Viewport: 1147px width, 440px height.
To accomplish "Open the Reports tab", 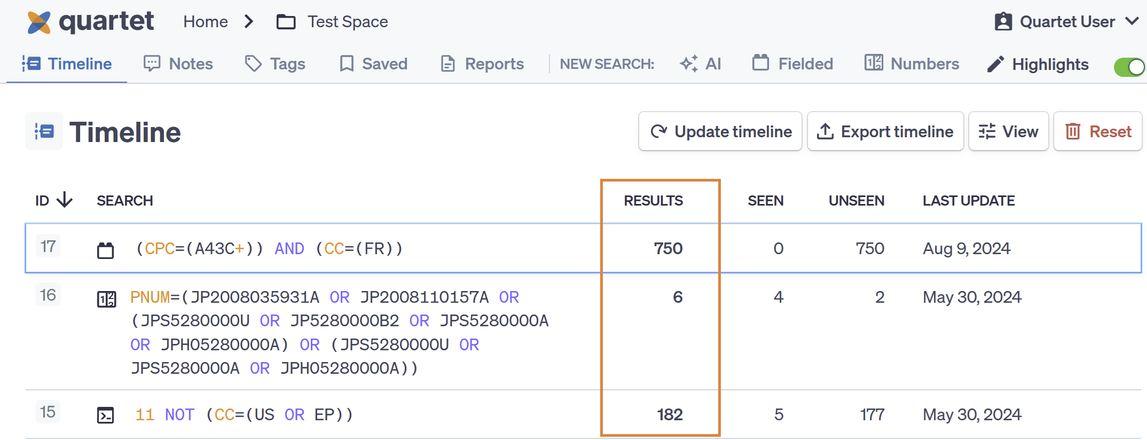I will [x=482, y=64].
